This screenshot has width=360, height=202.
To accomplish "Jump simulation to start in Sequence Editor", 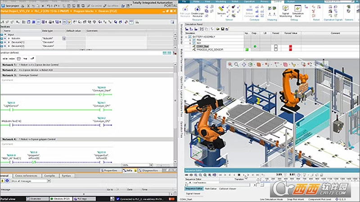I will click(x=220, y=175).
